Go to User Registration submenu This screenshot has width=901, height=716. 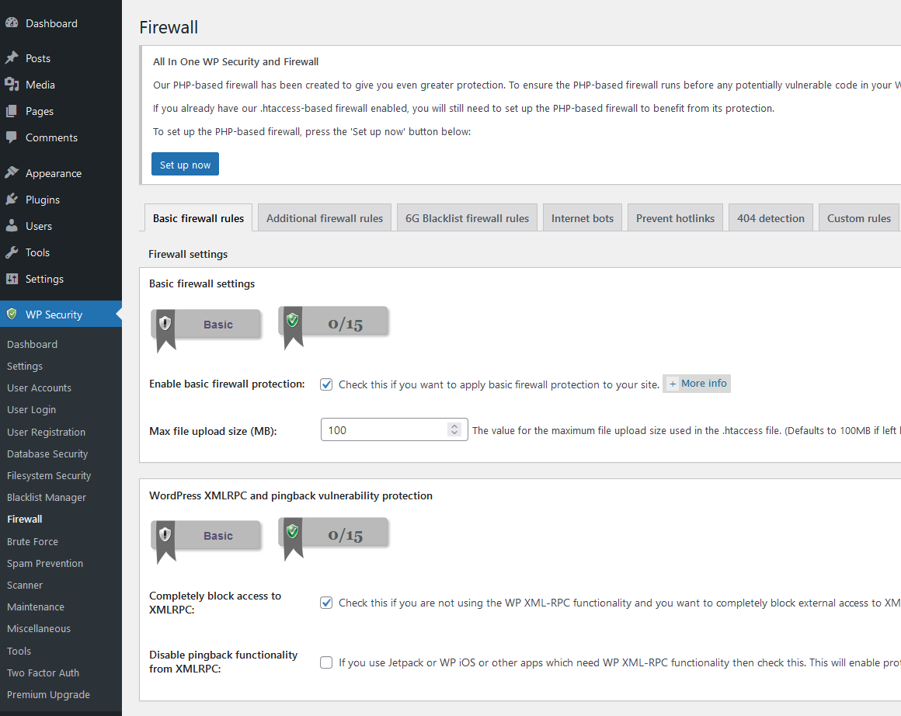tap(46, 432)
